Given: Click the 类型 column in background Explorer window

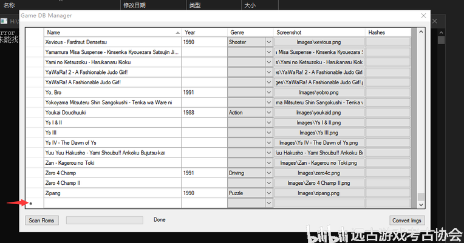Looking at the screenshot, I should tap(195, 5).
